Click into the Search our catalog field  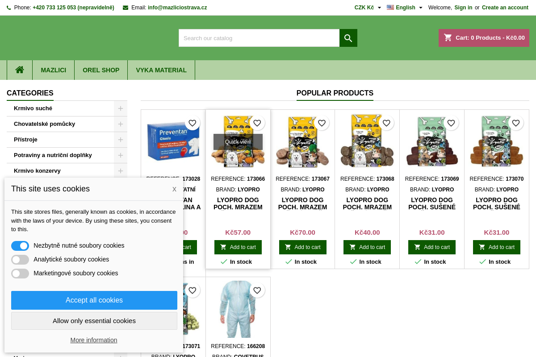(x=259, y=38)
